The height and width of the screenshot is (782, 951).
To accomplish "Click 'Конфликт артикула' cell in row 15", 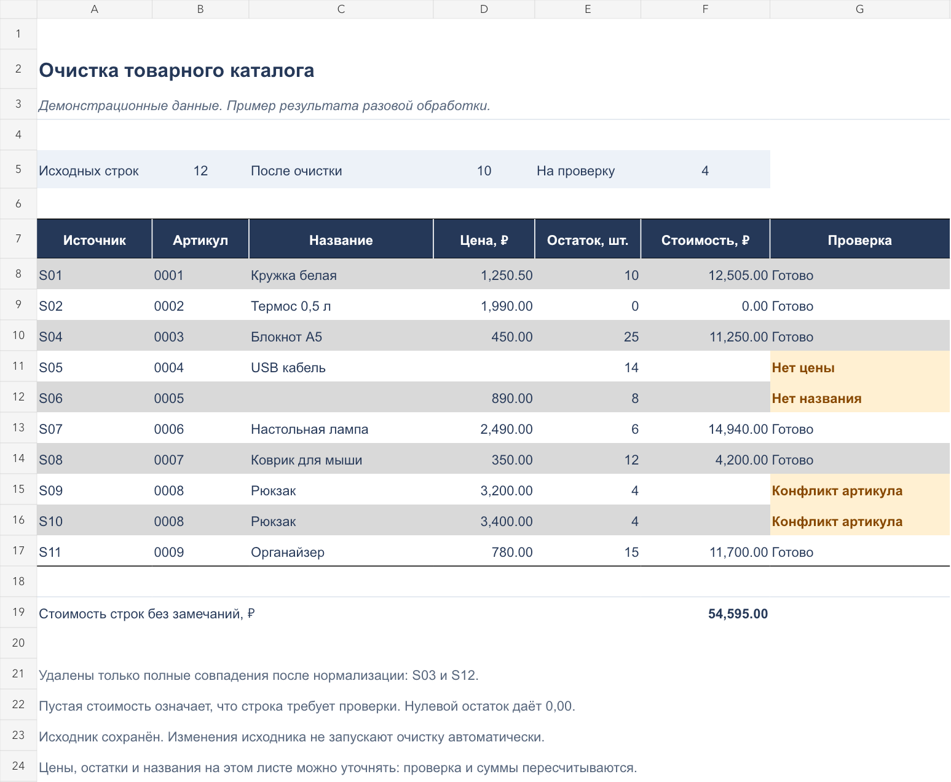I will pos(859,490).
